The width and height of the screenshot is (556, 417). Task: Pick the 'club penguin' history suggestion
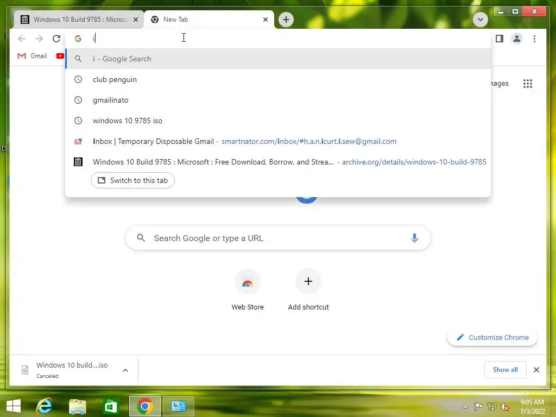coord(278,79)
